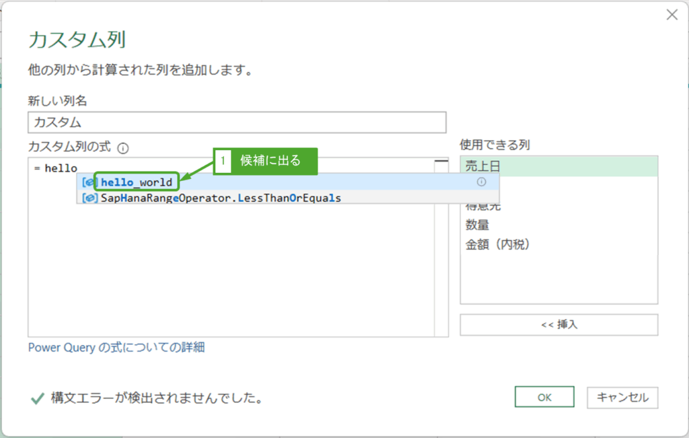689x438 pixels.
Task: Click the 新しい列名 text field
Action: coord(238,122)
